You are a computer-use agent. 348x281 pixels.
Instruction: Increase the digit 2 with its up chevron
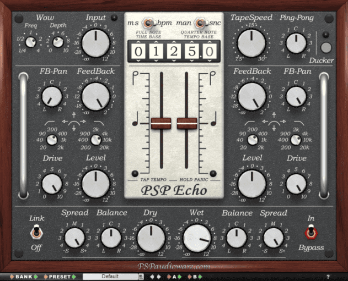click(x=174, y=42)
